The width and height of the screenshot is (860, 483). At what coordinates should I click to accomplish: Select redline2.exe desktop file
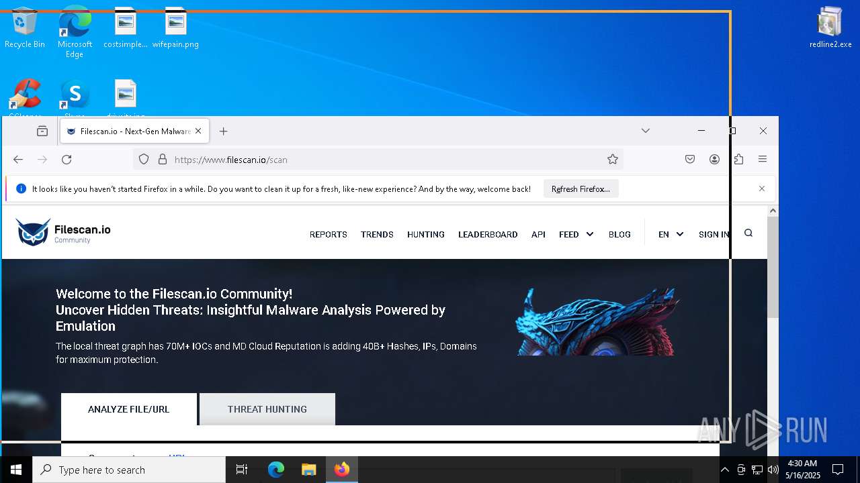tap(830, 28)
